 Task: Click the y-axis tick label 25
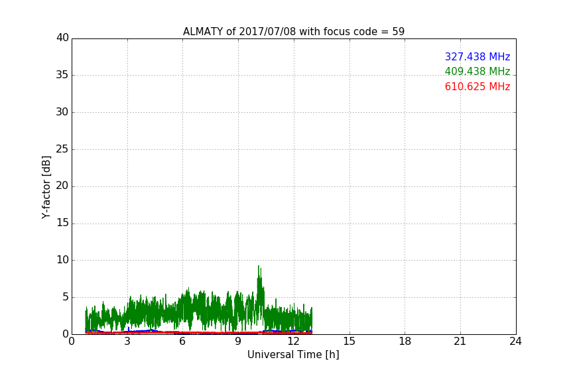62,149
